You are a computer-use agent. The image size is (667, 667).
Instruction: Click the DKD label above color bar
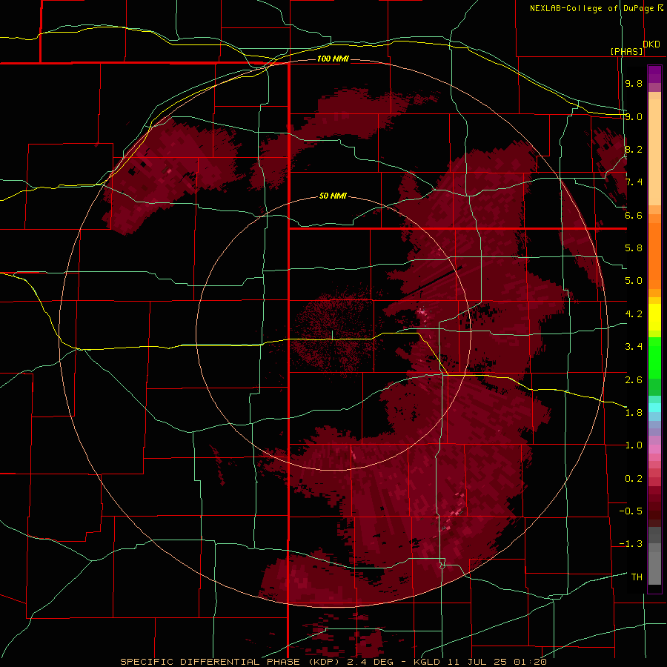point(651,44)
